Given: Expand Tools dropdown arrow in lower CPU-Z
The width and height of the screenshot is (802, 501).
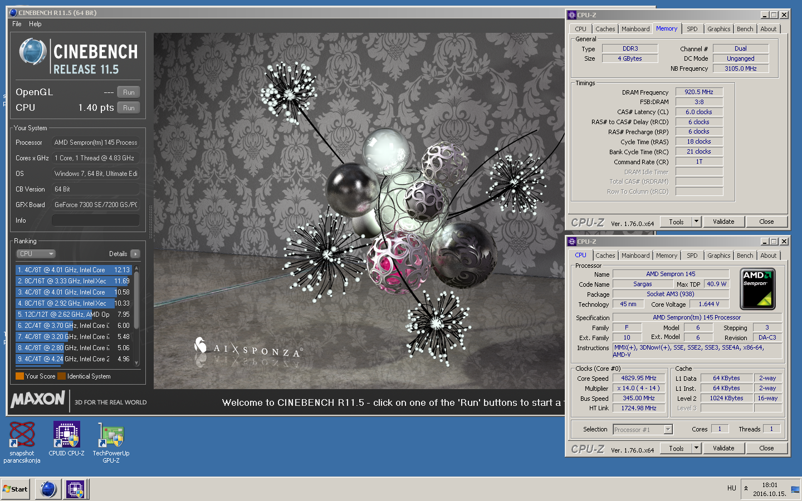Looking at the screenshot, I should (696, 448).
